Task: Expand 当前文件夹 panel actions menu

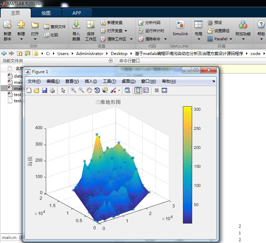Action: tap(111, 61)
